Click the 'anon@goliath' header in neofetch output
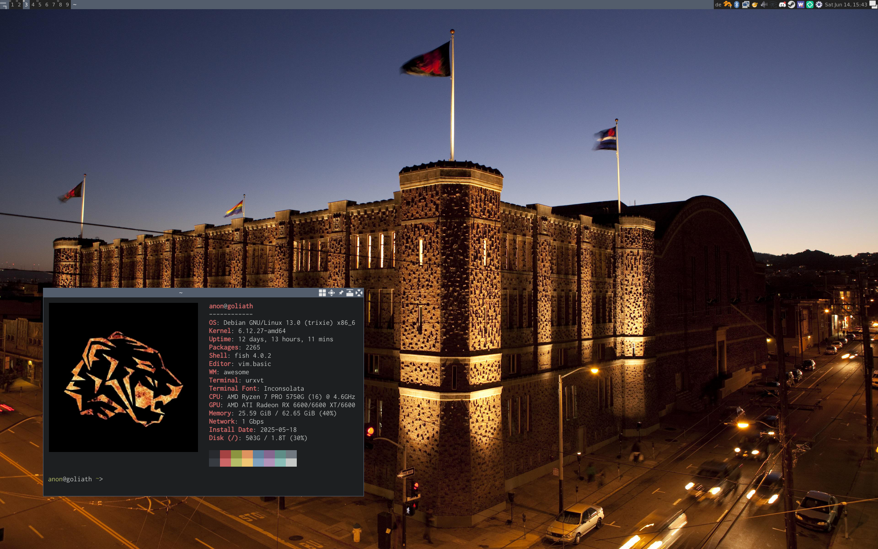This screenshot has width=878, height=549. 231,306
